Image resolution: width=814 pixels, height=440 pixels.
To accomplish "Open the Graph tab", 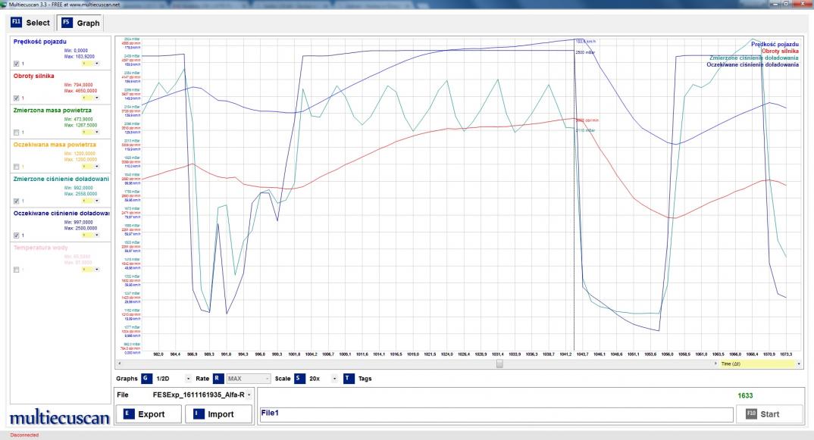I will pyautogui.click(x=82, y=23).
